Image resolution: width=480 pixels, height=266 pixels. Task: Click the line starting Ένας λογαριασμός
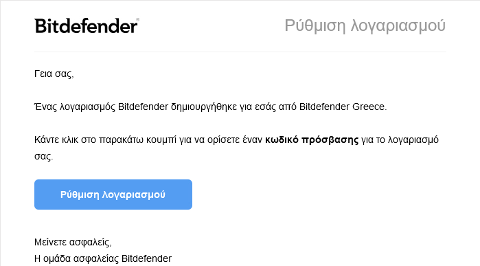[x=211, y=107]
